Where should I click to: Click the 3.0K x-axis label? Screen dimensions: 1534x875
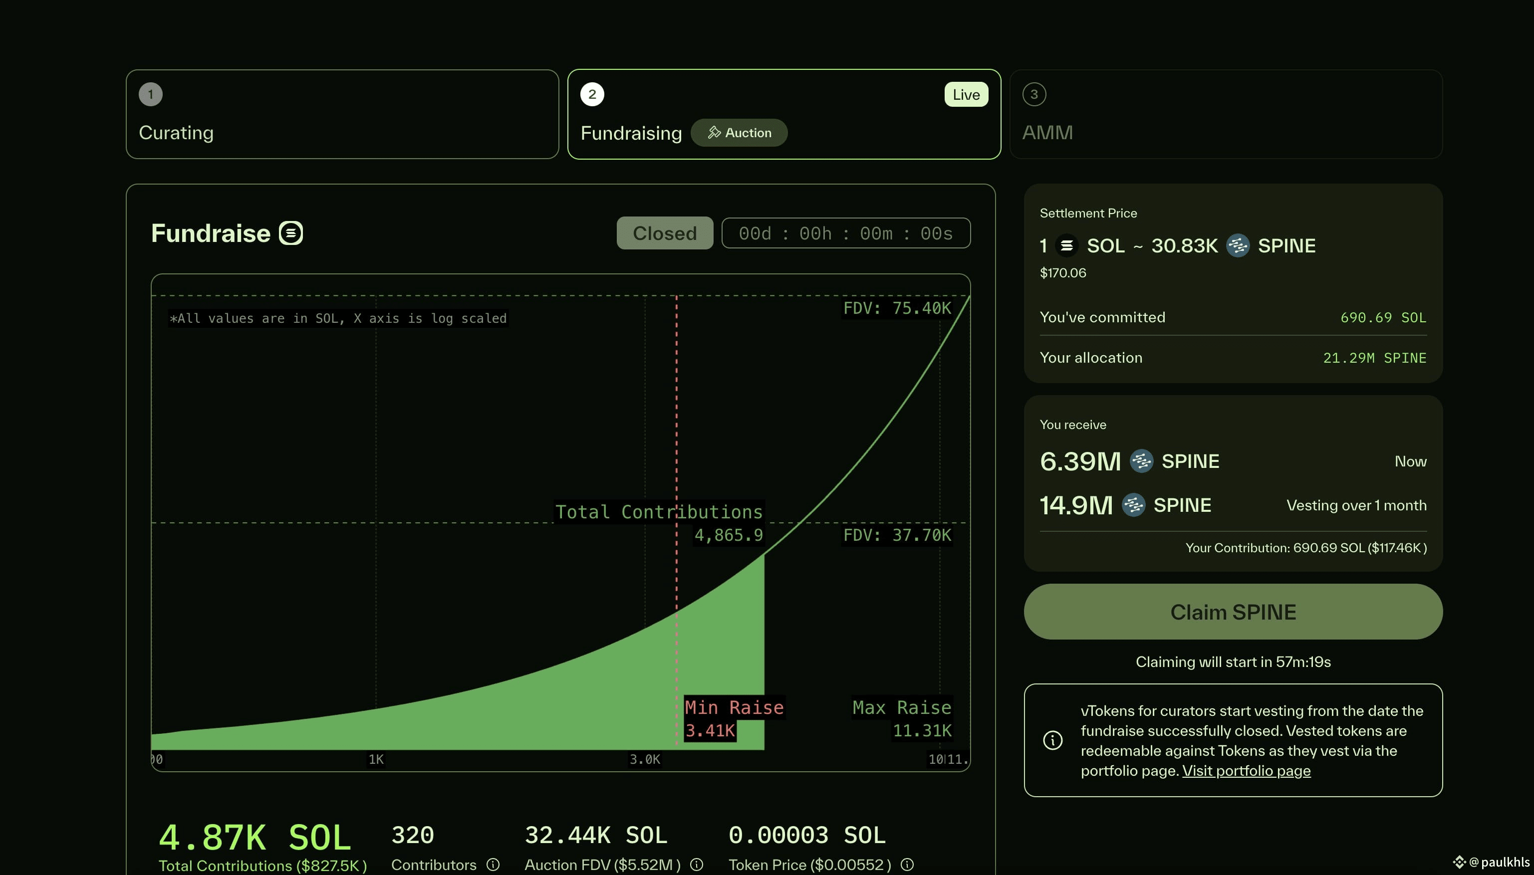point(644,760)
